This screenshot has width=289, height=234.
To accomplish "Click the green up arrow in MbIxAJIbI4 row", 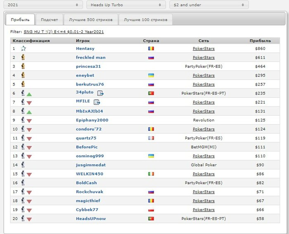I will coord(29,112).
